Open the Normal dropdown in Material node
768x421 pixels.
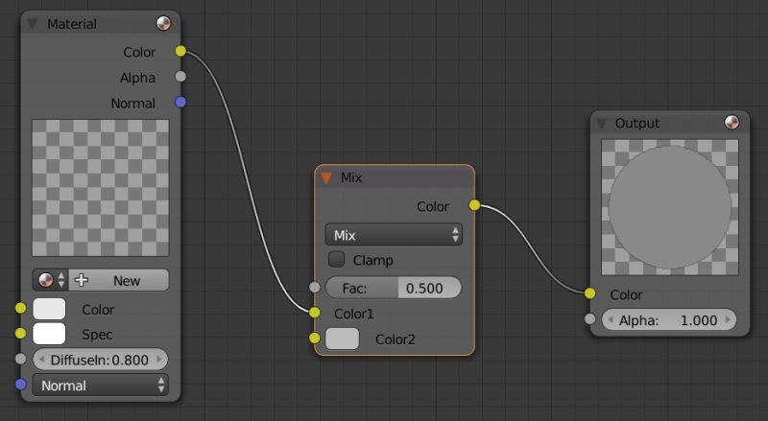click(x=101, y=385)
